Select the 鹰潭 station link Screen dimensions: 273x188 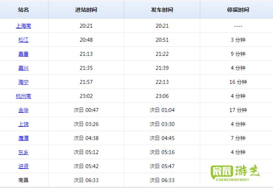tap(23, 139)
